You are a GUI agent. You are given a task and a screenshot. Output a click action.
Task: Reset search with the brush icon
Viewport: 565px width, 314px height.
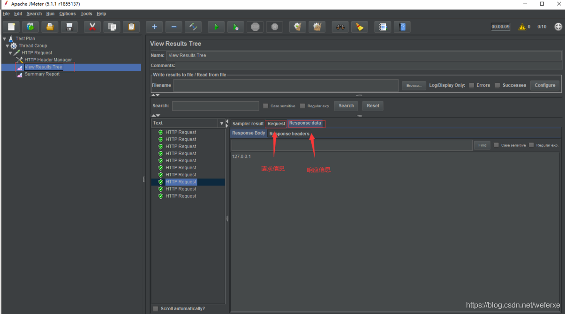coord(360,27)
